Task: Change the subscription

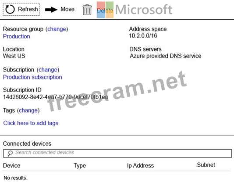Action: coord(48,70)
